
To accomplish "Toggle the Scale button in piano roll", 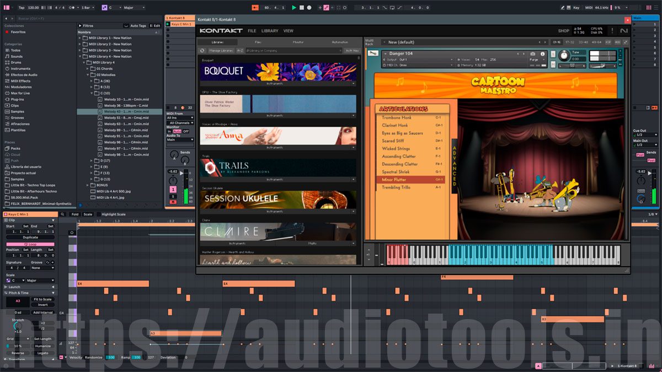I will (88, 214).
